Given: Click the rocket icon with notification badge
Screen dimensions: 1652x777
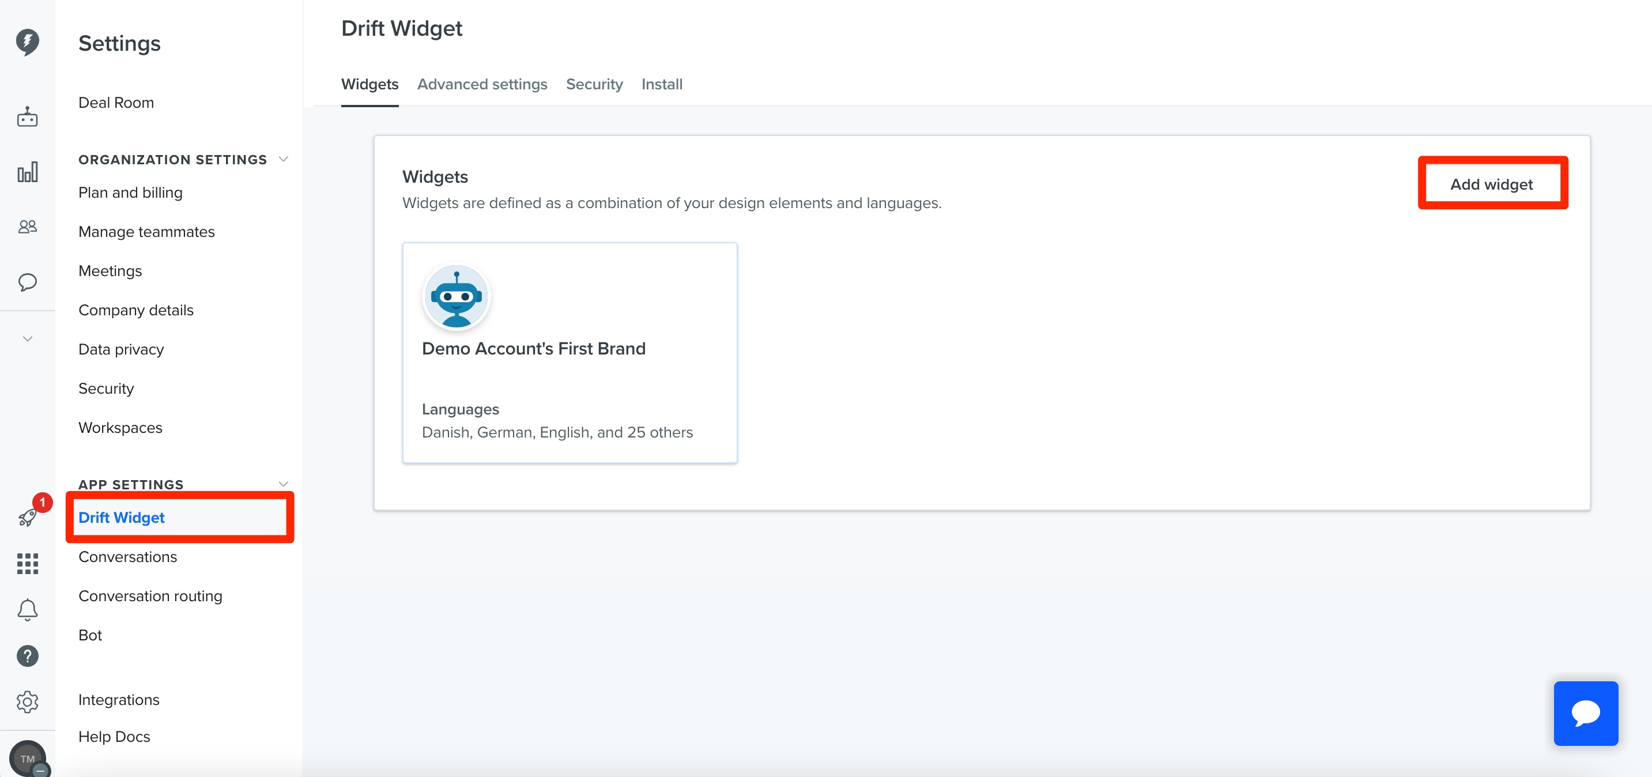Looking at the screenshot, I should (x=28, y=516).
